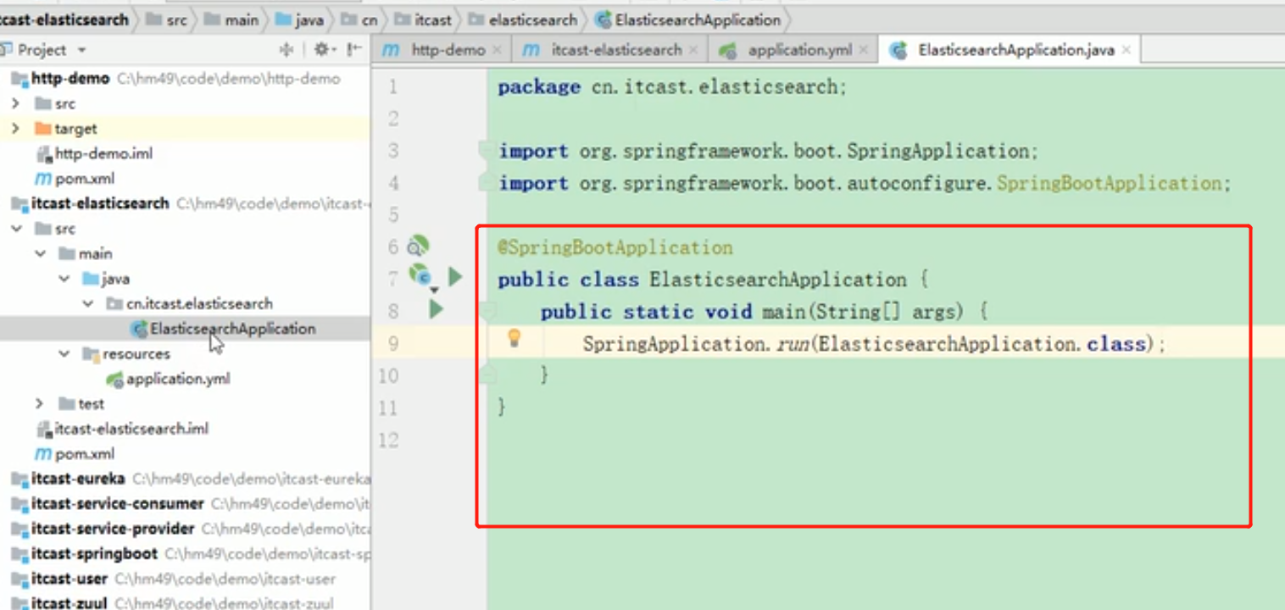
Task: Click the itcast breadcrumb in navigation bar
Action: pyautogui.click(x=425, y=19)
